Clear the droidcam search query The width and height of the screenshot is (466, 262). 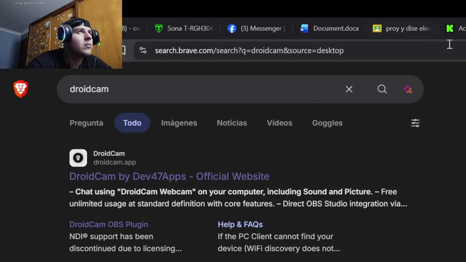click(x=349, y=89)
